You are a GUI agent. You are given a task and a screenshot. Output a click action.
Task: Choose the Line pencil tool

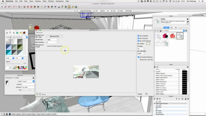pos(9,7)
